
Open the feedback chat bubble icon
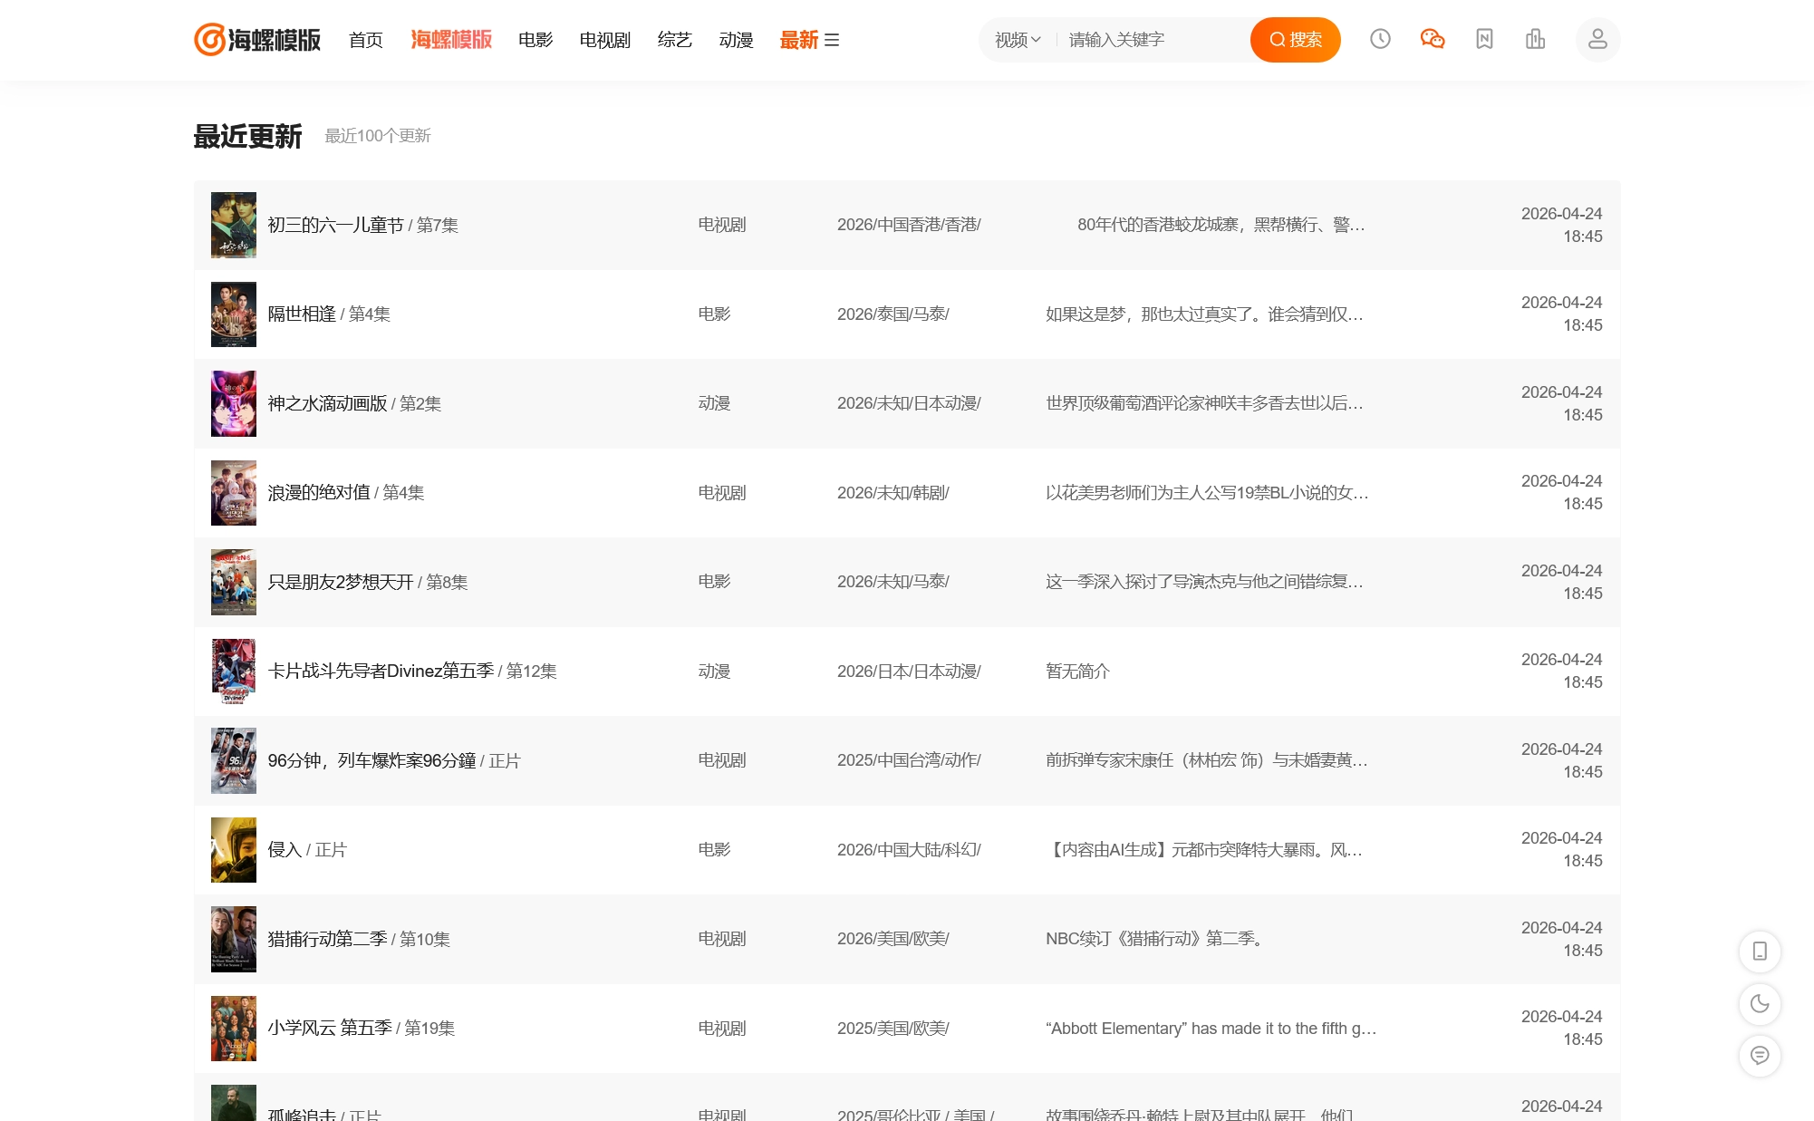click(1759, 1055)
